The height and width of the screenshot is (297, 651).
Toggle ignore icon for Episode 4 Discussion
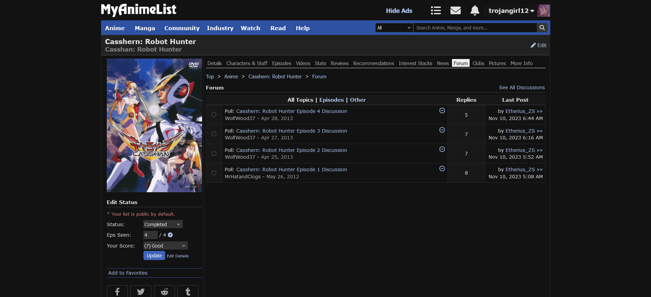tap(442, 111)
